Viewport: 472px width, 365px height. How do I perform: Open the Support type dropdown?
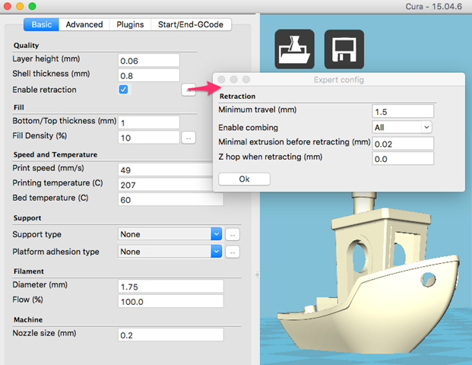170,234
